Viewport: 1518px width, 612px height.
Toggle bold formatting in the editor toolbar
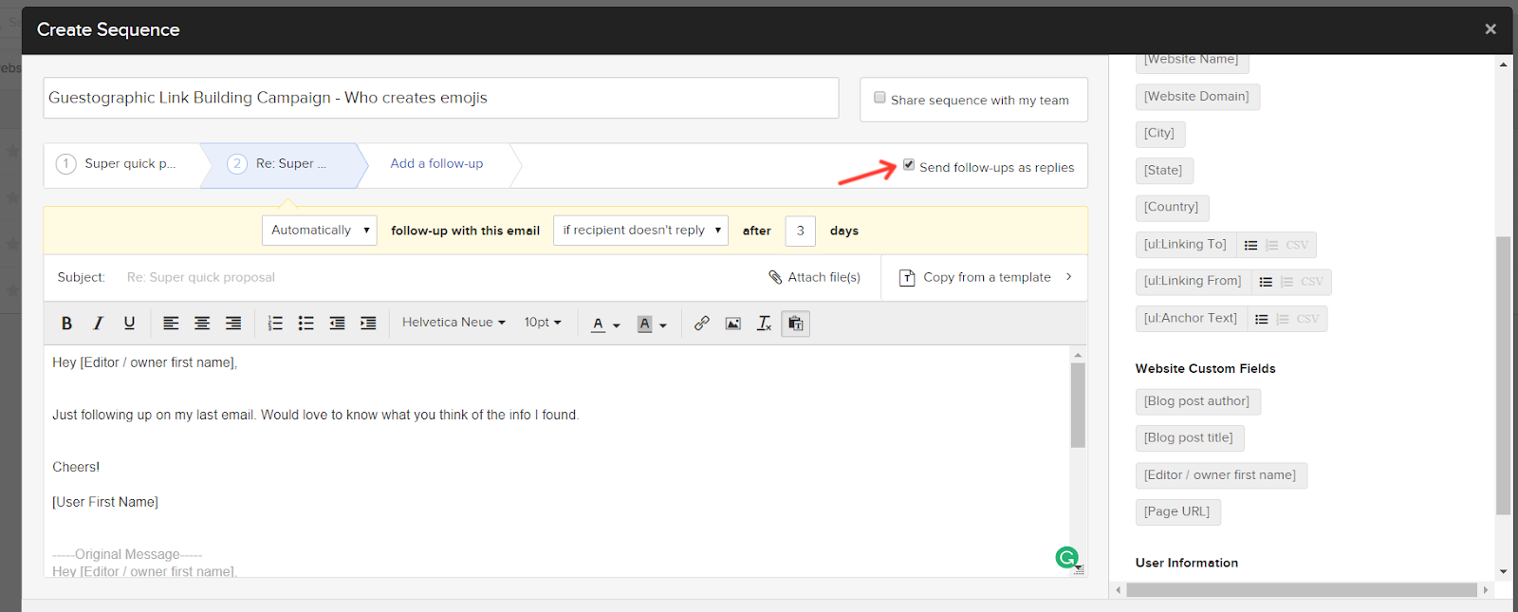(x=66, y=324)
